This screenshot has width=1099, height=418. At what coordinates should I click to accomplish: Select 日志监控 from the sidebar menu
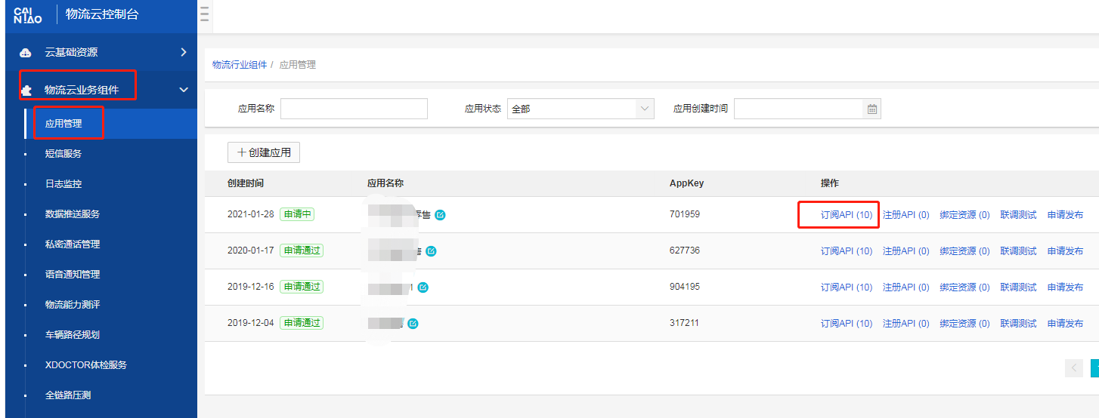pos(63,184)
